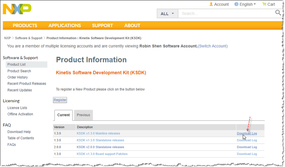Click the search magnifier icon
285x167 pixels.
278,13
